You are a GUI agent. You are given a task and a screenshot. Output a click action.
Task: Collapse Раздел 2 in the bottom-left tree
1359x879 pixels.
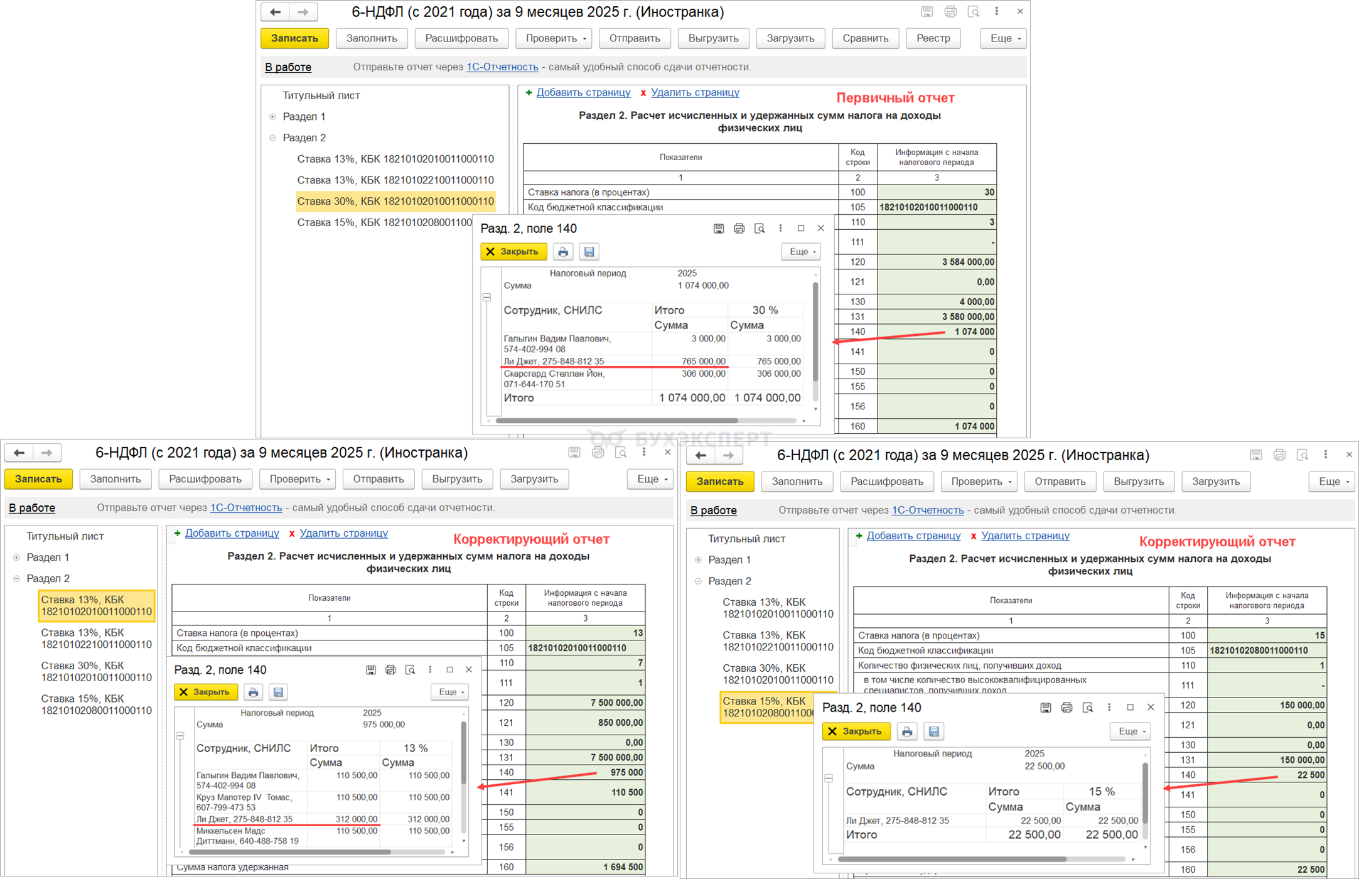pos(17,578)
